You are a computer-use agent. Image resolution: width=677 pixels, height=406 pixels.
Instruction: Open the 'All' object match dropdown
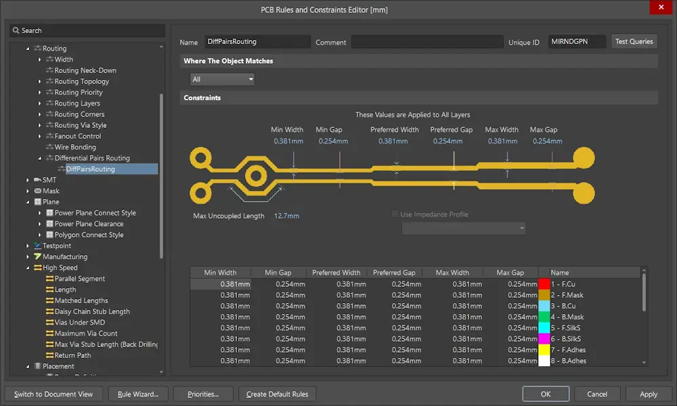click(x=223, y=79)
